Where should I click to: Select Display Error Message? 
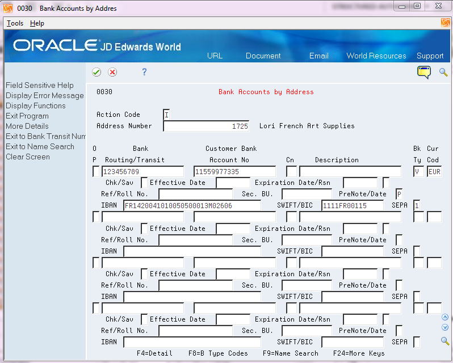pos(45,95)
